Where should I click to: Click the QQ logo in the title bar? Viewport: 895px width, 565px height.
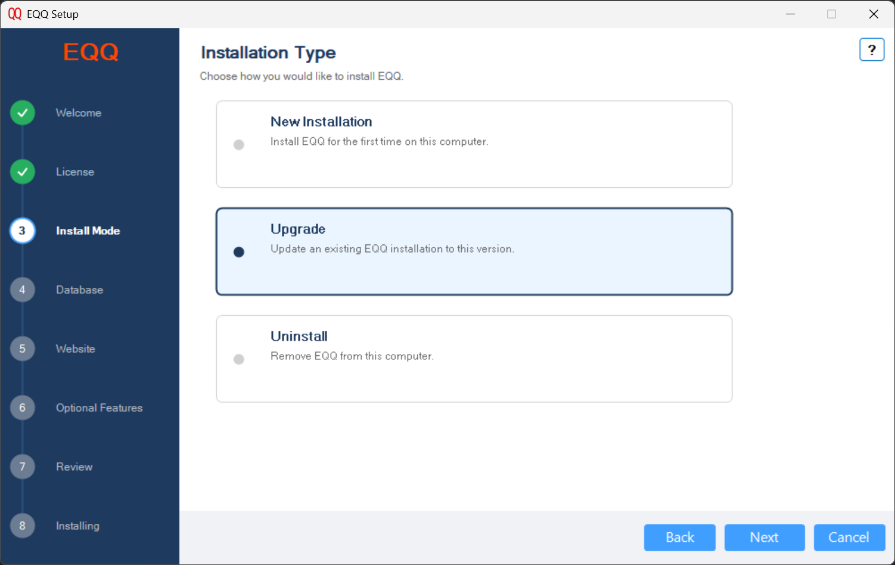(14, 14)
